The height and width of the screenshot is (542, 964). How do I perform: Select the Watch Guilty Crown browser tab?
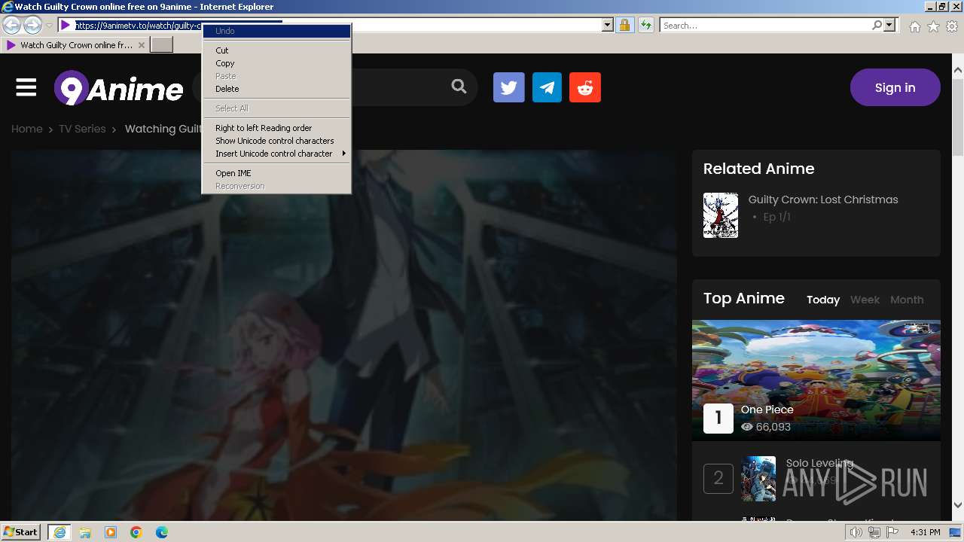[75, 45]
